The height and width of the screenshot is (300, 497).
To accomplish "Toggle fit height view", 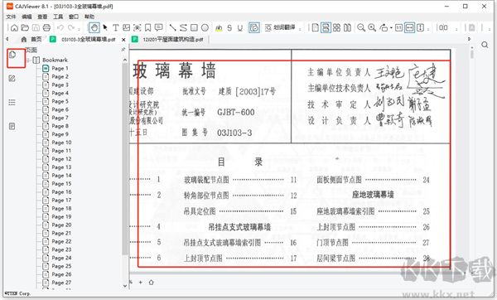I will [x=420, y=28].
